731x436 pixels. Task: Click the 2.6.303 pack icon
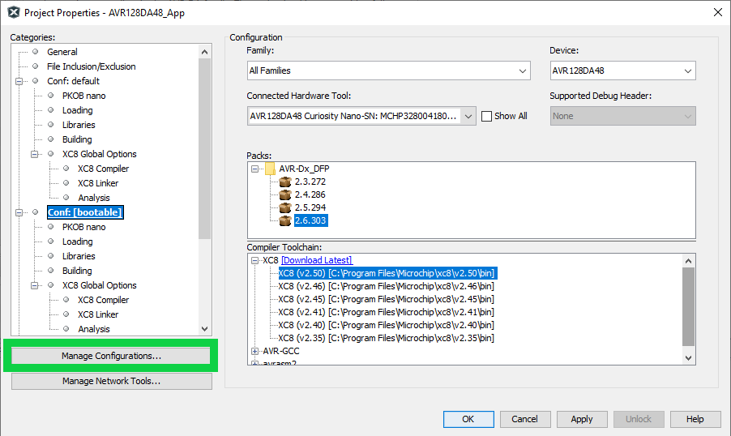(284, 220)
